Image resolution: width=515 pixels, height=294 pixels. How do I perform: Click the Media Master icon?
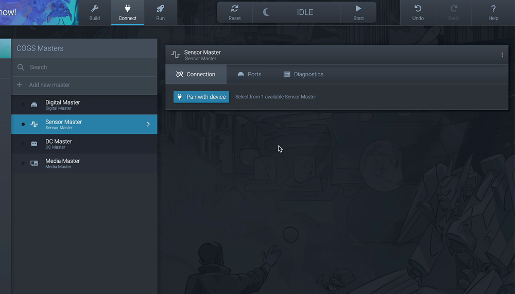click(34, 163)
